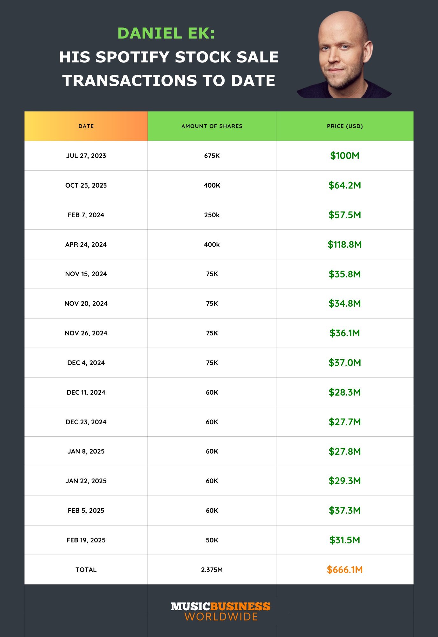Click the 675K shares cell
The width and height of the screenshot is (438, 637).
212,156
